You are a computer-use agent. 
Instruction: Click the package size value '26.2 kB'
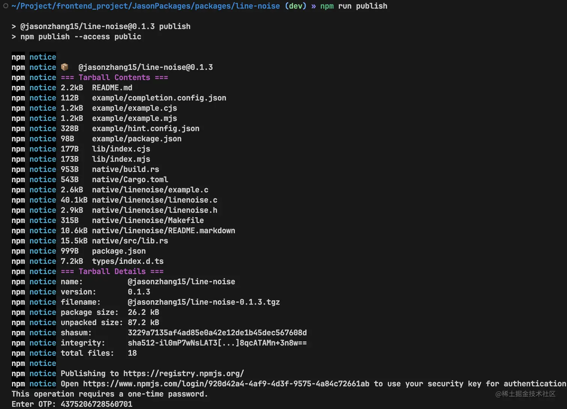(x=144, y=312)
